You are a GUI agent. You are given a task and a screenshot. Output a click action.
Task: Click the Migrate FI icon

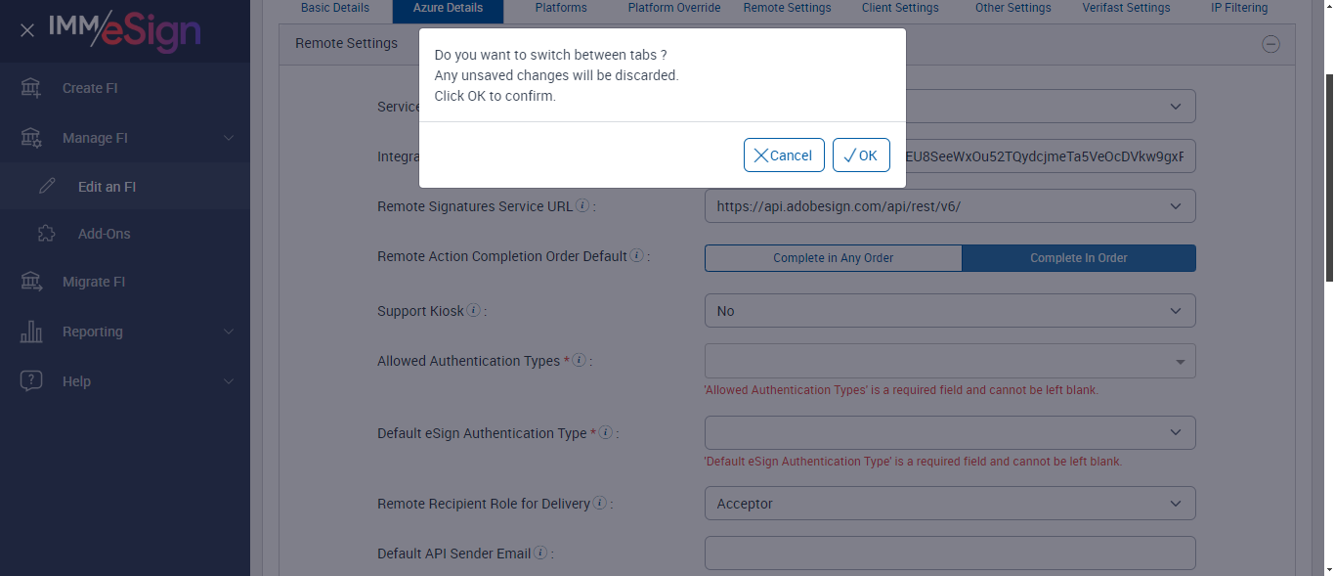pyautogui.click(x=31, y=282)
